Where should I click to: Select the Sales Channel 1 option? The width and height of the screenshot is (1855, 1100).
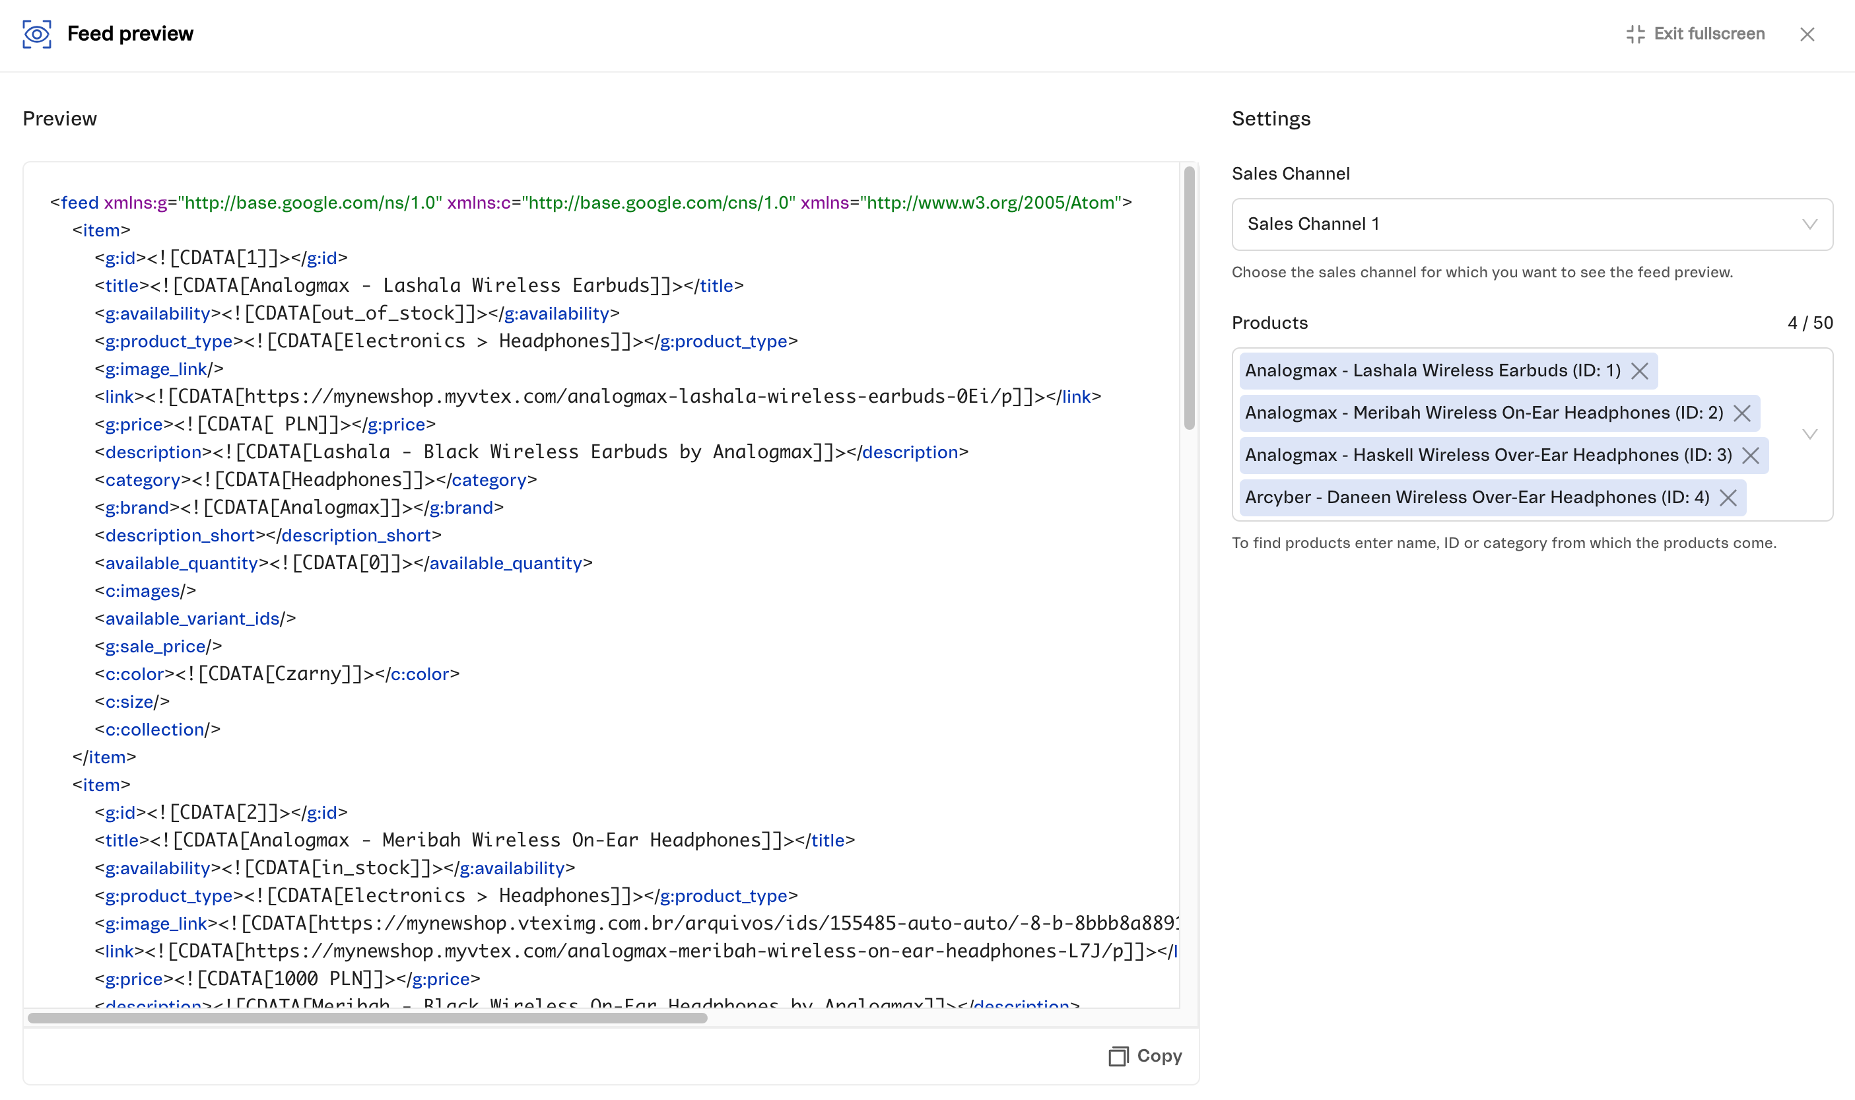pyautogui.click(x=1314, y=224)
